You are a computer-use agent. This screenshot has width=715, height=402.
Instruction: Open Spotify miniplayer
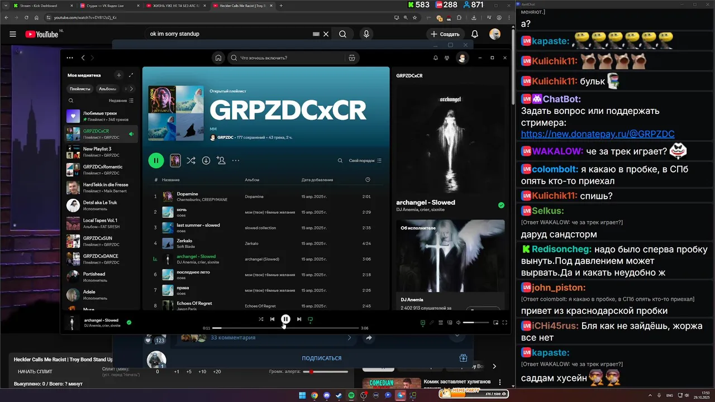pyautogui.click(x=494, y=322)
